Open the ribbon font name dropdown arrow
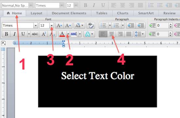This screenshot has height=118, width=180. (36, 25)
